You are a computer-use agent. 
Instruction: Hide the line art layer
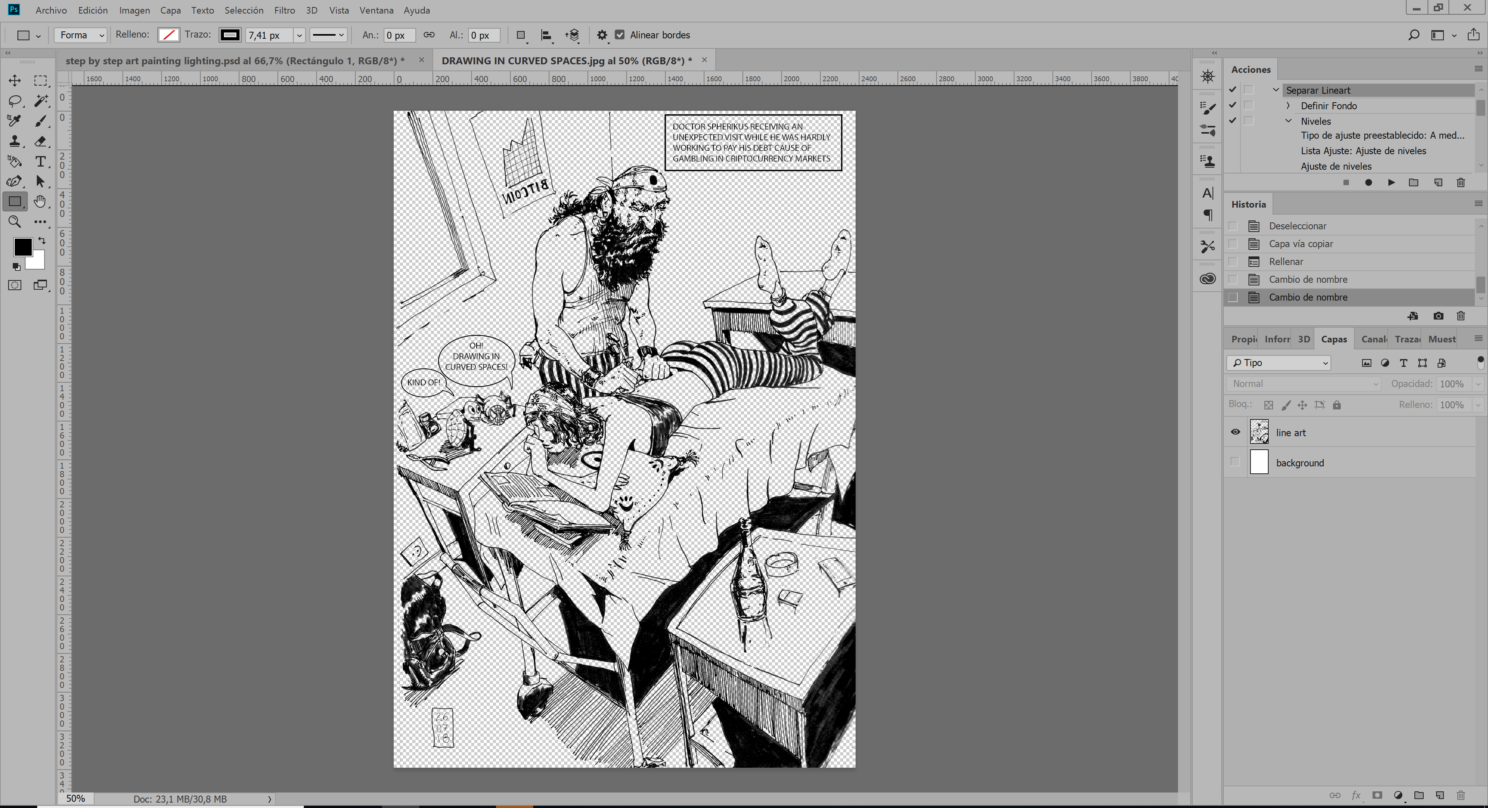click(x=1235, y=432)
